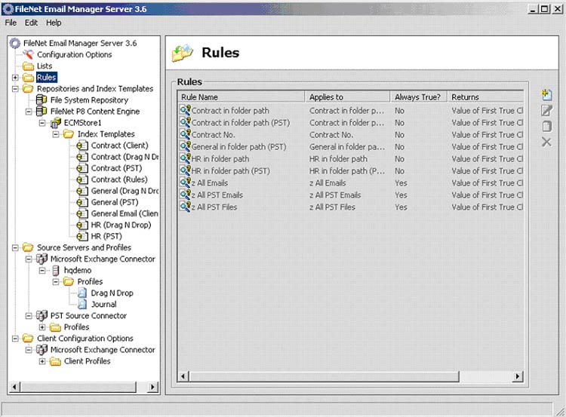Collapse the hqdemo server node
Viewport: 566px width, 417px height.
pos(42,271)
